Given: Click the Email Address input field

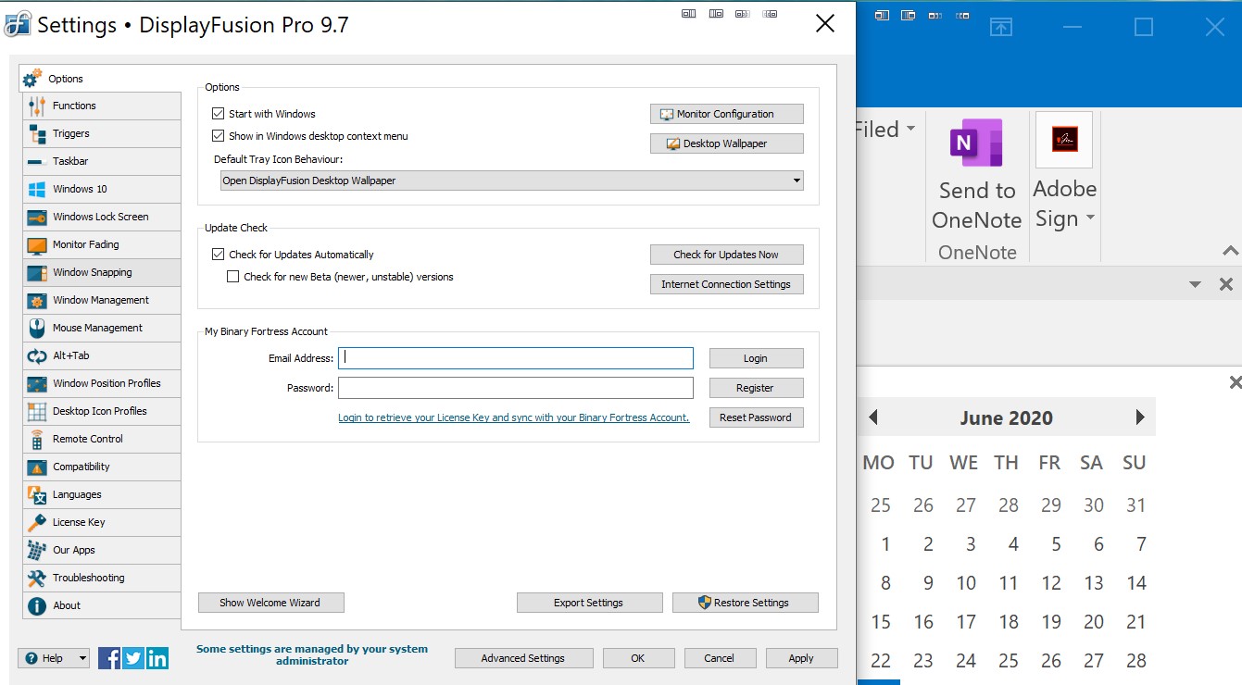Looking at the screenshot, I should pos(515,358).
